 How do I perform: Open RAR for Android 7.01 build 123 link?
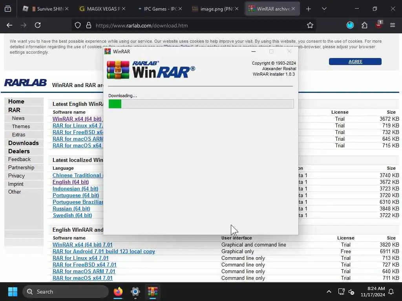(x=104, y=251)
